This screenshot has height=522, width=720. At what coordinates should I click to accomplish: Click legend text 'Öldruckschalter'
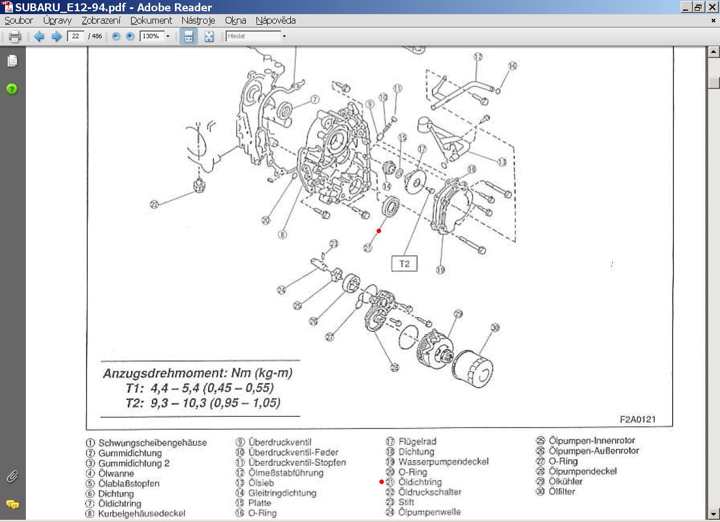coord(430,492)
